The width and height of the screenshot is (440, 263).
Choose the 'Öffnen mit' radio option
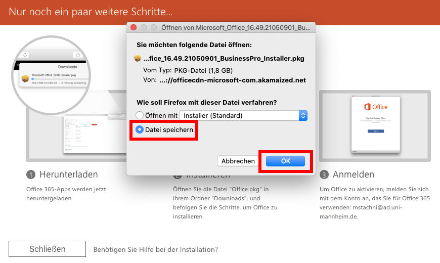click(140, 115)
